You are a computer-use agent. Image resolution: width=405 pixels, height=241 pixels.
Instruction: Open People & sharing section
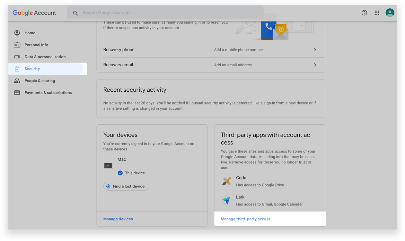[x=40, y=81]
